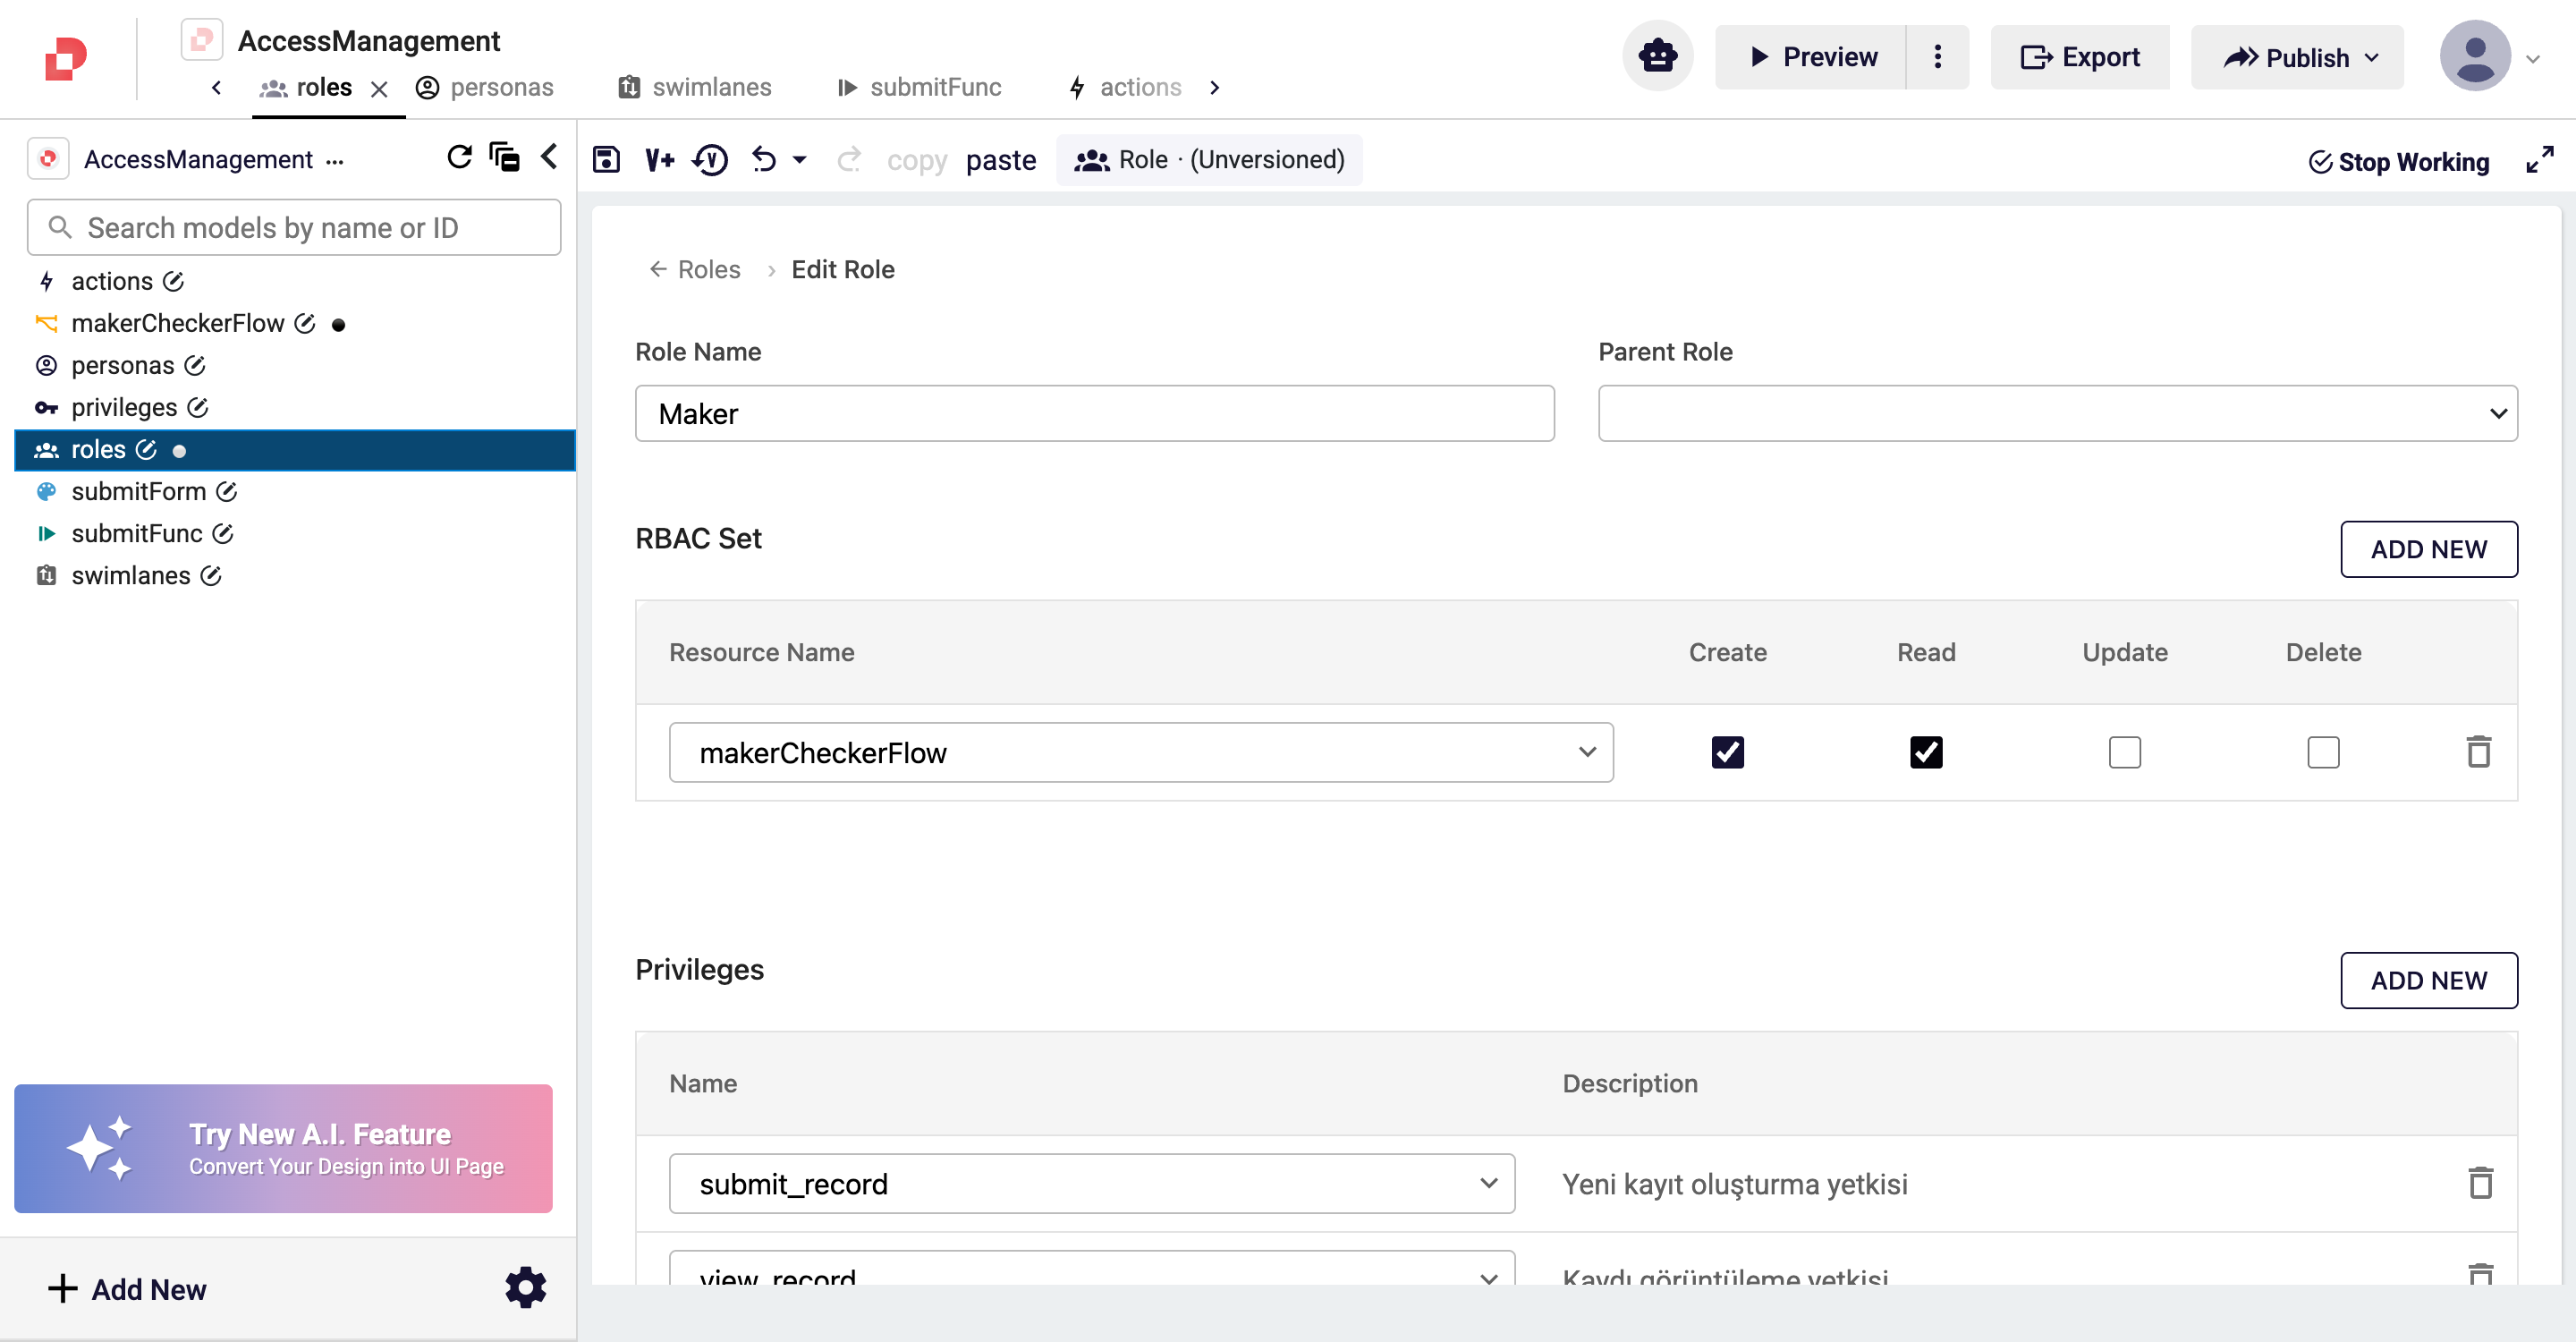Open the AI assistant robot icon
Image resolution: width=2576 pixels, height=1342 pixels.
[1657, 57]
